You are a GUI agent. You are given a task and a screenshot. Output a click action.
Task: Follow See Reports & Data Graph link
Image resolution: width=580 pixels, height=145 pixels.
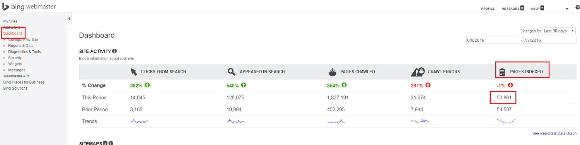point(554,133)
